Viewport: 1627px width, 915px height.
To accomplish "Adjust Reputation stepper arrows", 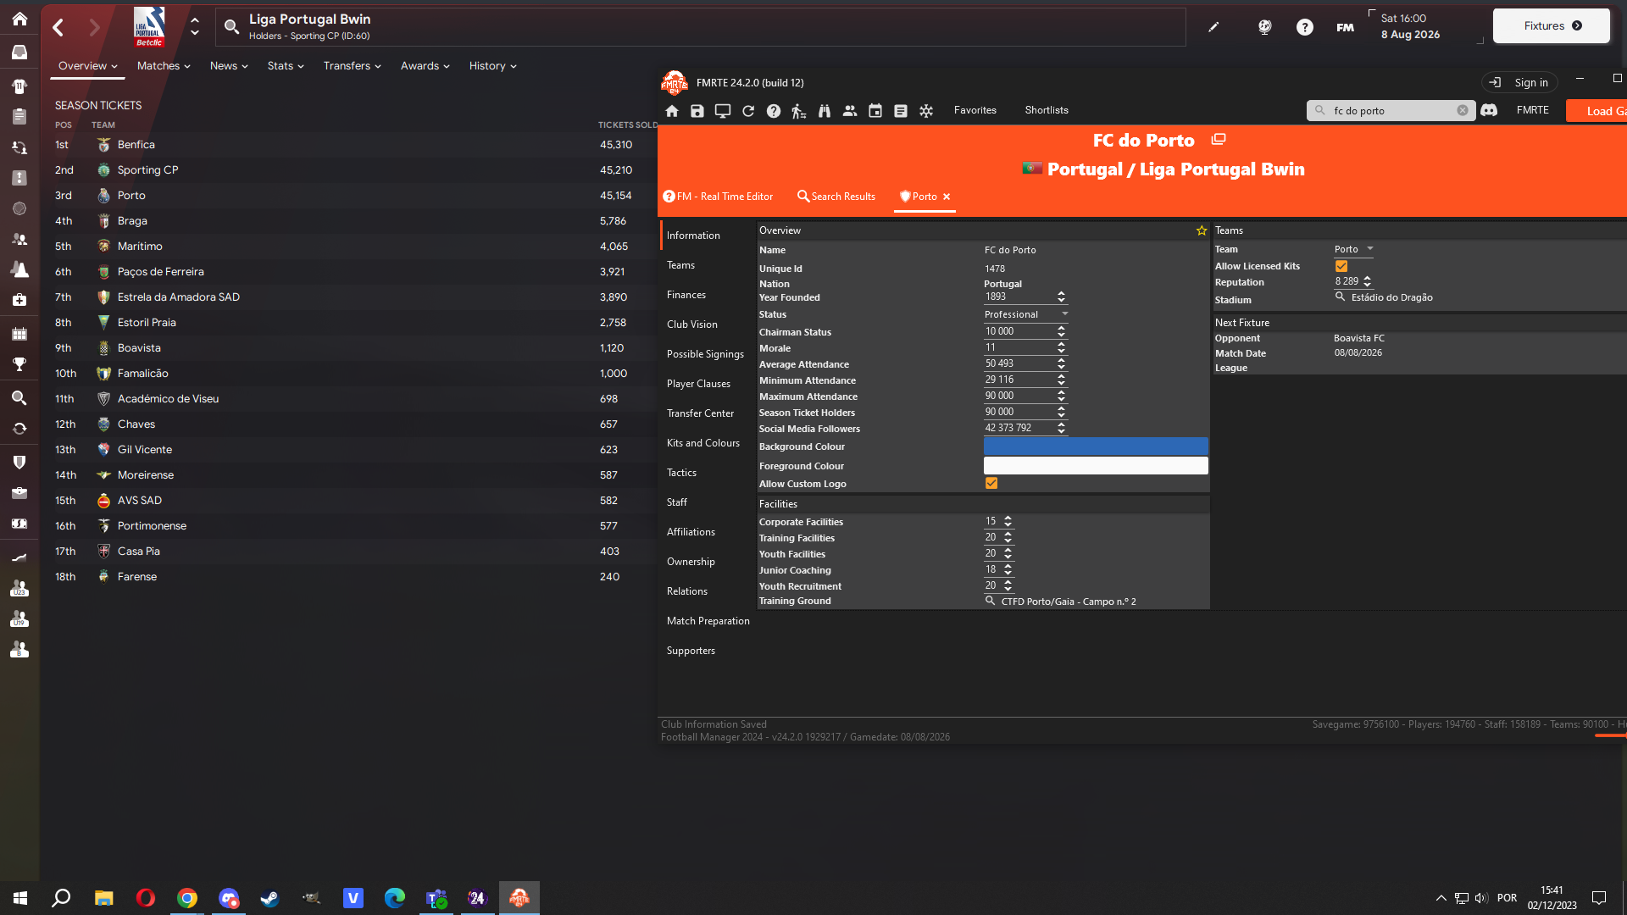I will (1367, 281).
